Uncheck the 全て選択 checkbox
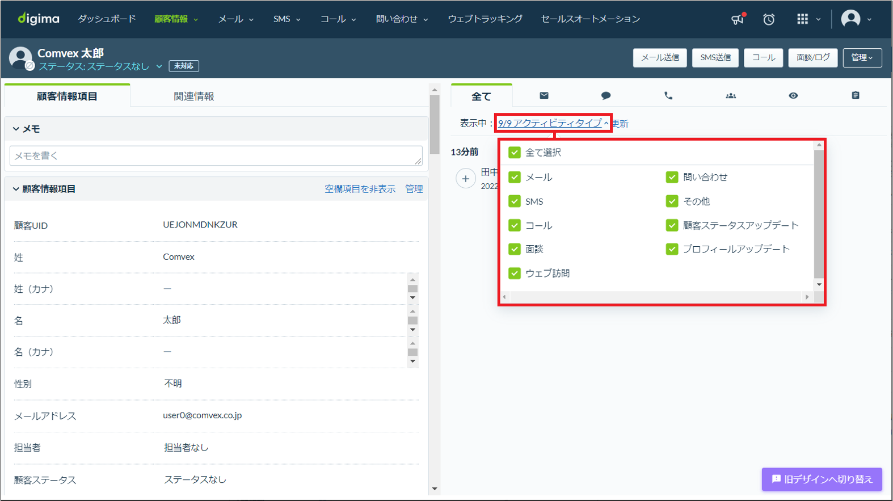This screenshot has width=893, height=501. (x=515, y=152)
